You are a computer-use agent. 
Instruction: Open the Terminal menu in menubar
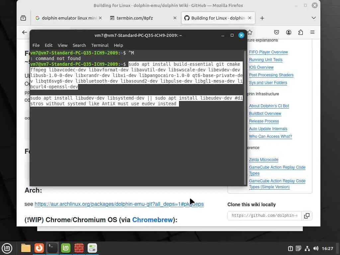pos(100,45)
